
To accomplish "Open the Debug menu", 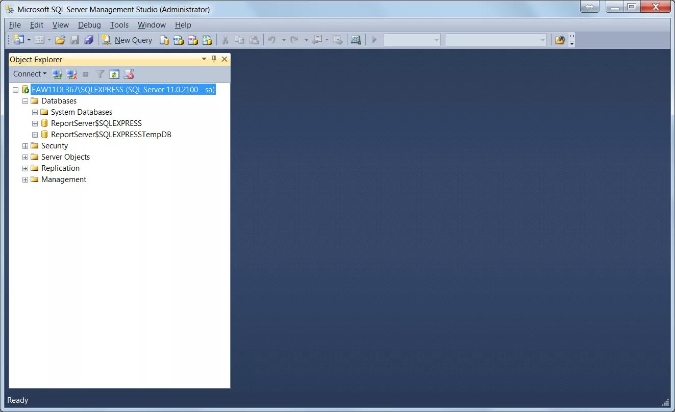I will pos(89,24).
